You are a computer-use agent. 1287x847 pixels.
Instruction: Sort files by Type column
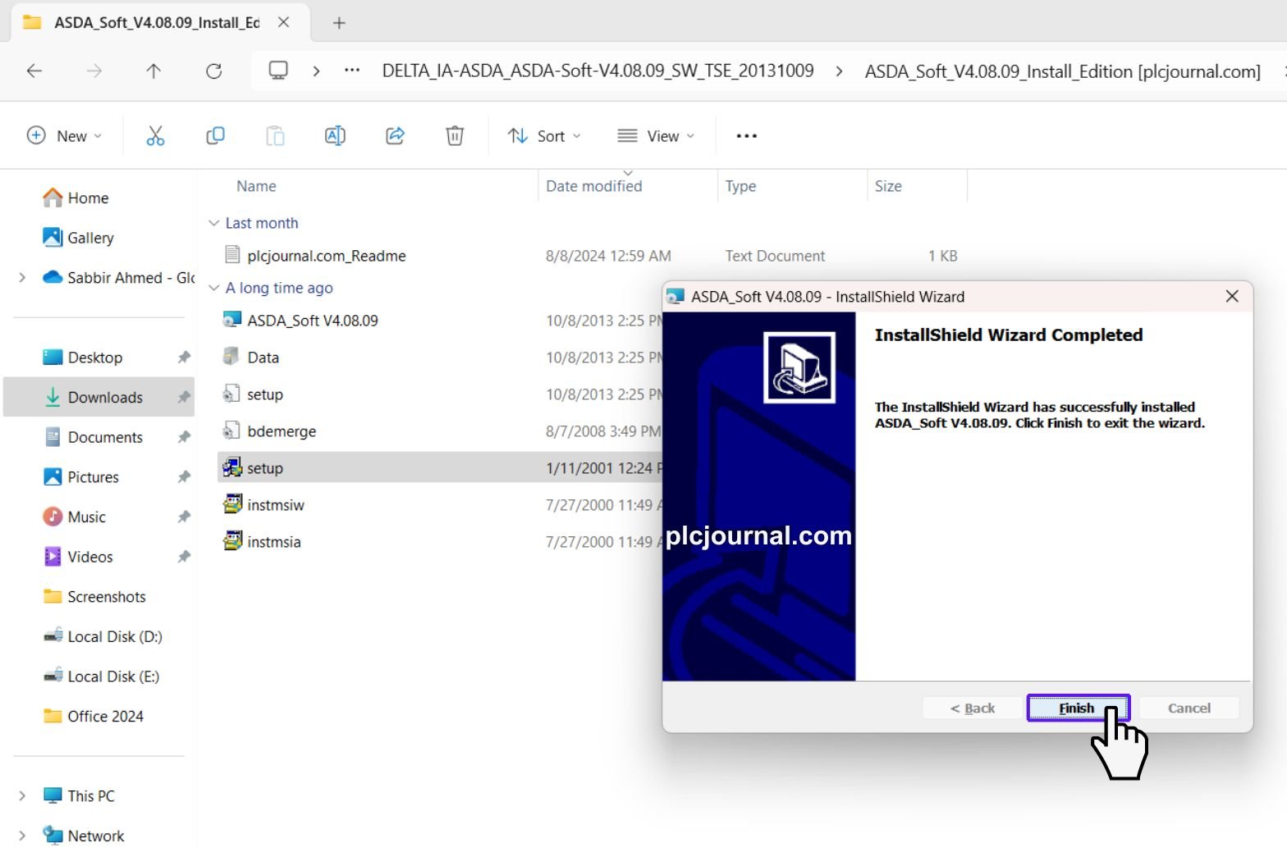pyautogui.click(x=740, y=186)
